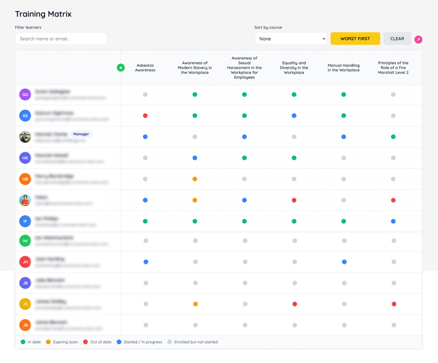Click the Asbestos Awareness column header
438x363 pixels.
click(x=145, y=68)
